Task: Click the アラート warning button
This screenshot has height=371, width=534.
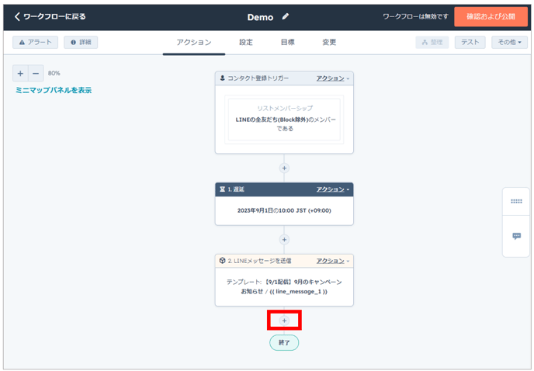Action: (x=36, y=42)
